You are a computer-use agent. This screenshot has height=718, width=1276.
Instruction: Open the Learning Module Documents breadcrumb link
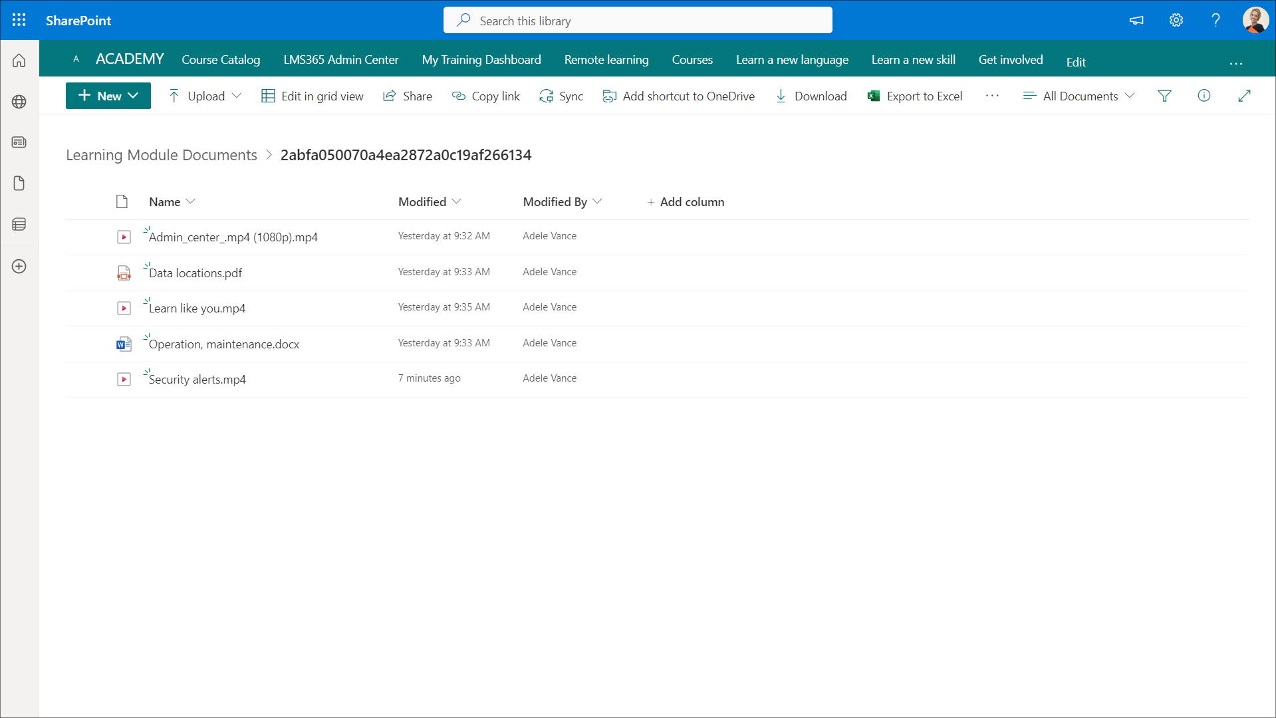[x=162, y=155]
